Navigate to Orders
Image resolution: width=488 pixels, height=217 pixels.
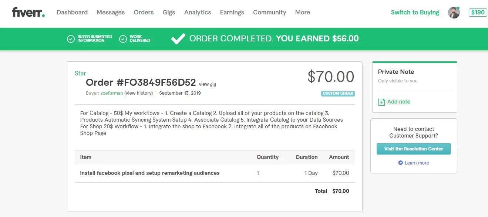[144, 13]
